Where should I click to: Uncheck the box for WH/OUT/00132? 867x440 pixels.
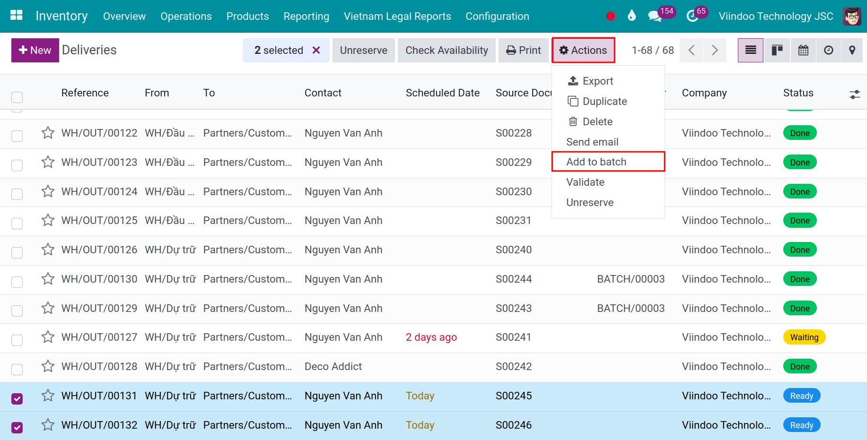point(17,428)
